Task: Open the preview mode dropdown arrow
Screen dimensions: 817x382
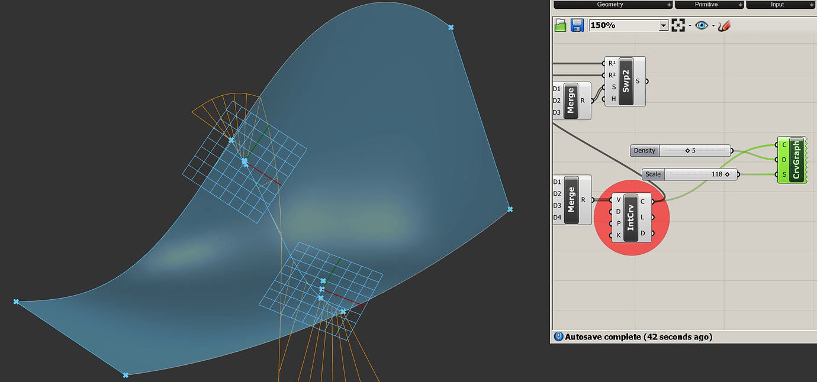Action: click(712, 25)
